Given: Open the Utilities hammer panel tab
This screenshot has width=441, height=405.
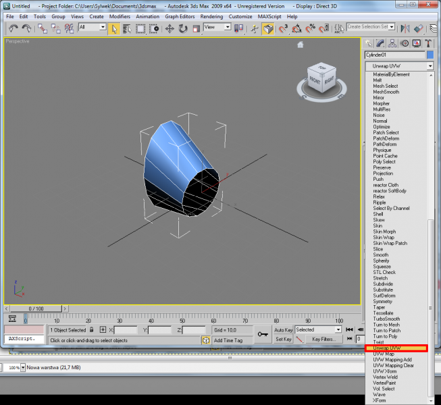Looking at the screenshot, I should click(x=428, y=44).
